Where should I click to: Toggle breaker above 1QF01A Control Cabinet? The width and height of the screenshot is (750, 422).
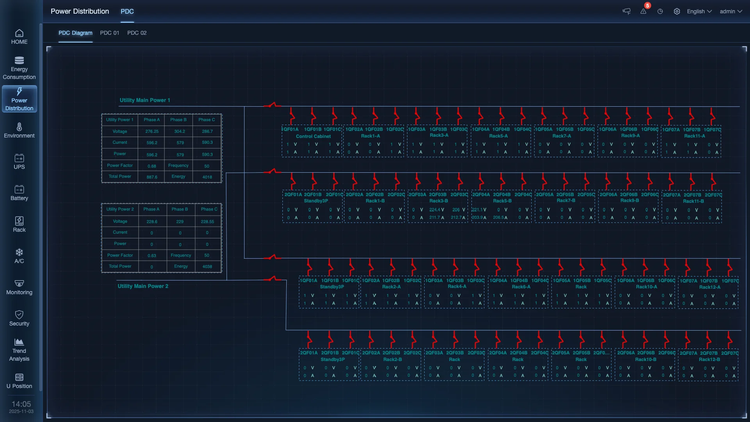pos(292,116)
